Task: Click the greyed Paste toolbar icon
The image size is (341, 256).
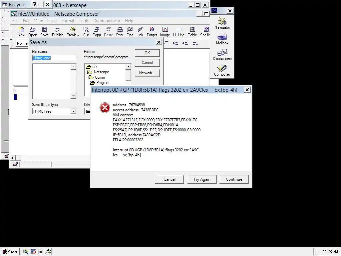Action: pos(108,32)
